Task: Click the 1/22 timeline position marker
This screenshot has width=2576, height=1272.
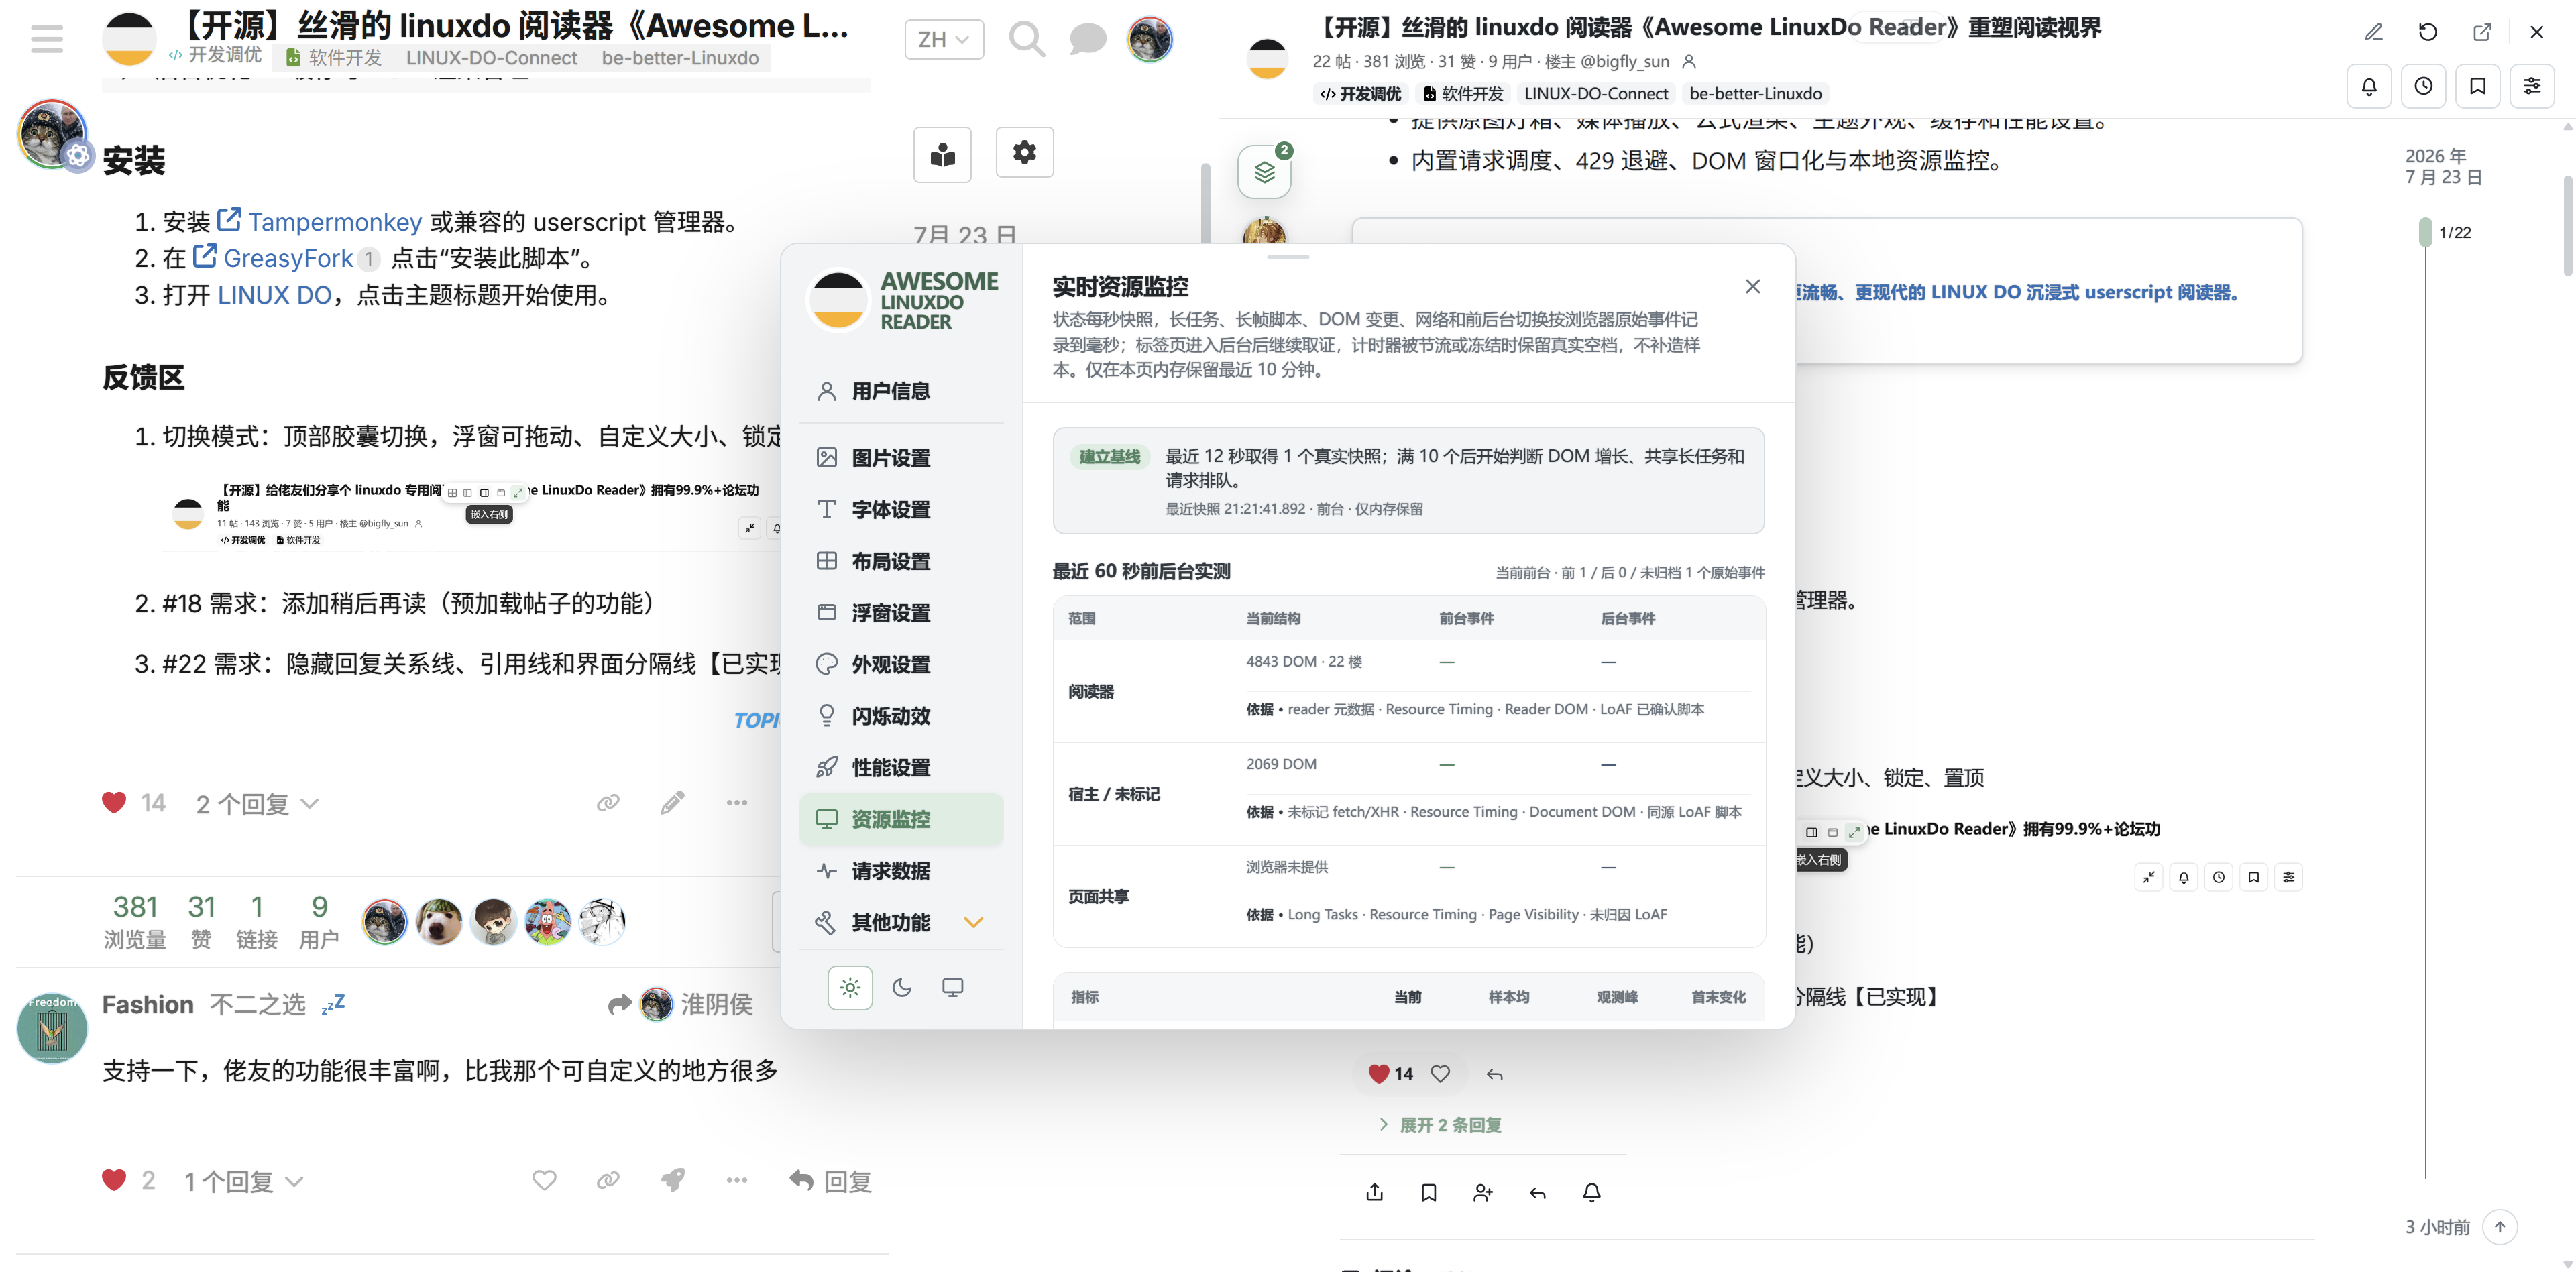Action: [2444, 232]
